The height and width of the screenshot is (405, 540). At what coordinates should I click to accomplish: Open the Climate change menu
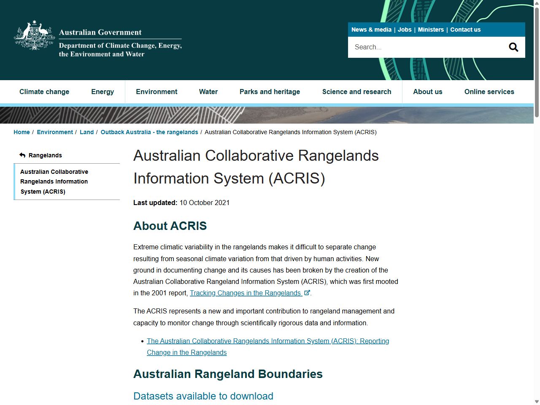click(x=44, y=92)
